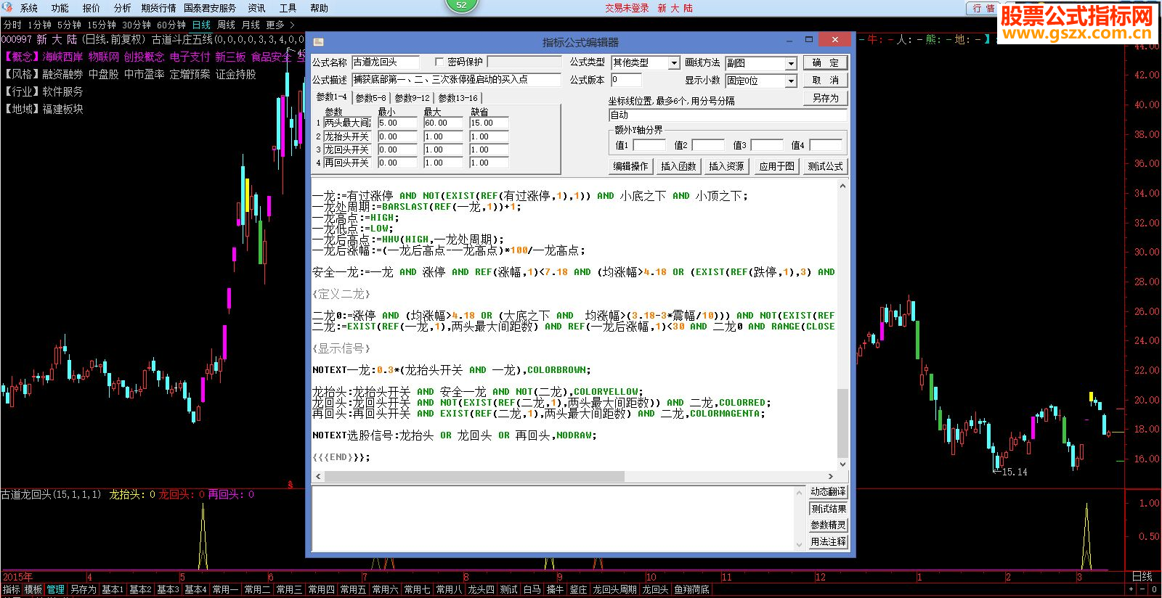Viewport: 1162px width, 598px height.
Task: Click the 值4 input field
Action: (826, 145)
